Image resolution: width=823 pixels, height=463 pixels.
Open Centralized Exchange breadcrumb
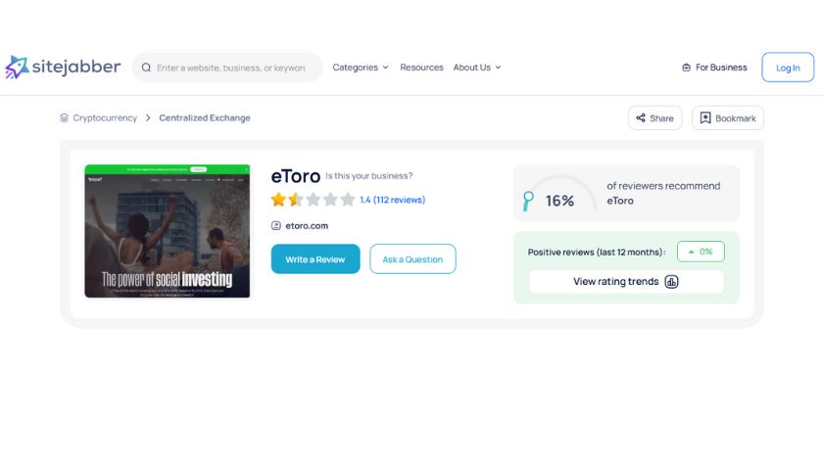point(205,118)
